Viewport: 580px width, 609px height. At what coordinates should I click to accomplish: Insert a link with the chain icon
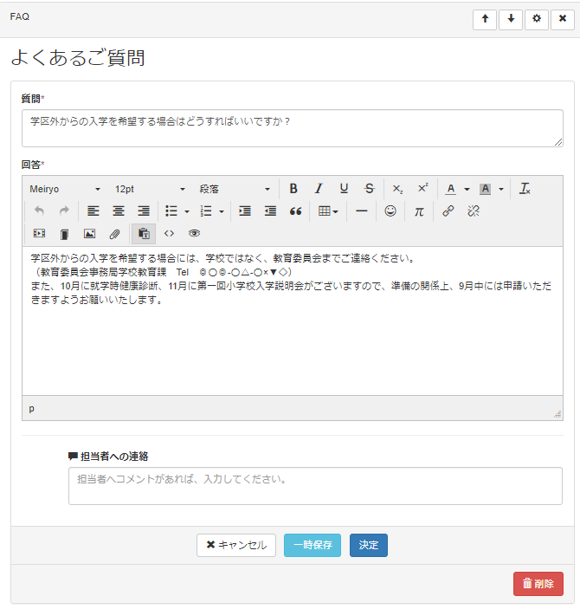pos(448,211)
